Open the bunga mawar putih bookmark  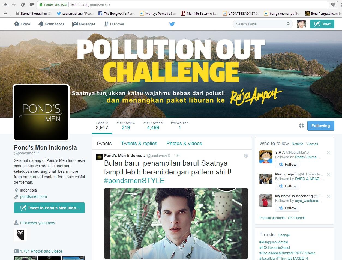tap(282, 13)
